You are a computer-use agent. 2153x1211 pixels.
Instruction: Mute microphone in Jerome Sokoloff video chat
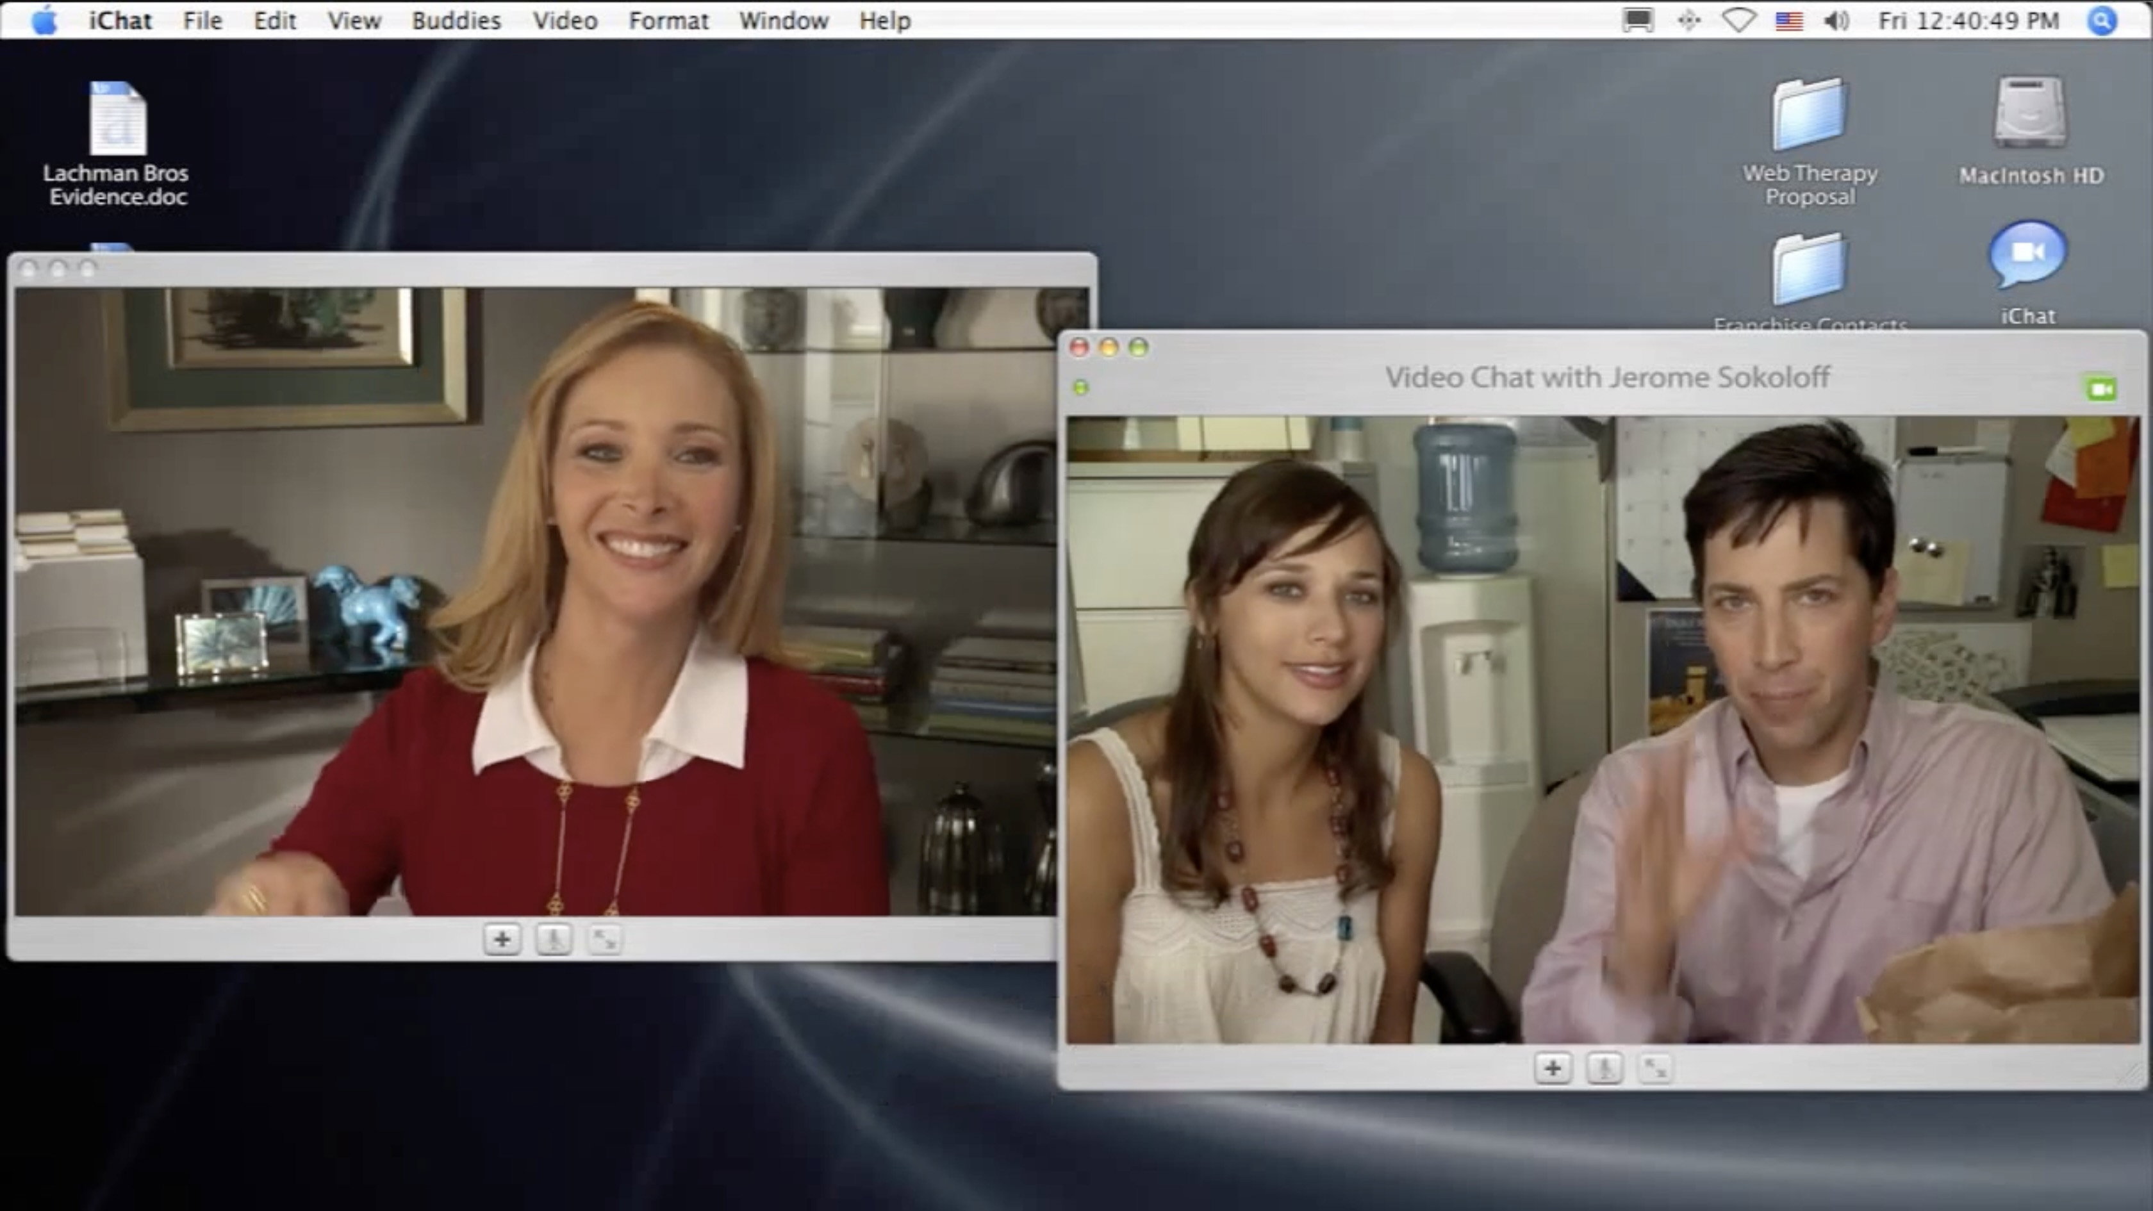(1604, 1068)
